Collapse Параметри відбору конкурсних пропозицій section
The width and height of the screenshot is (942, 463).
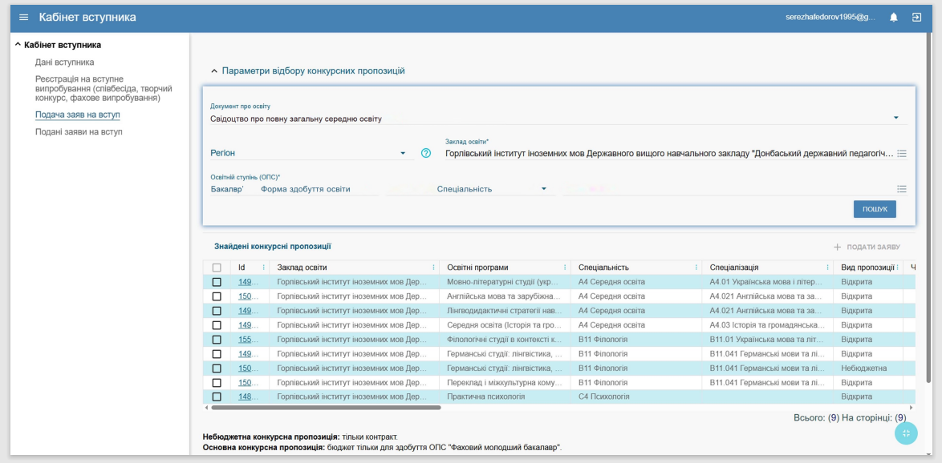tap(213, 71)
